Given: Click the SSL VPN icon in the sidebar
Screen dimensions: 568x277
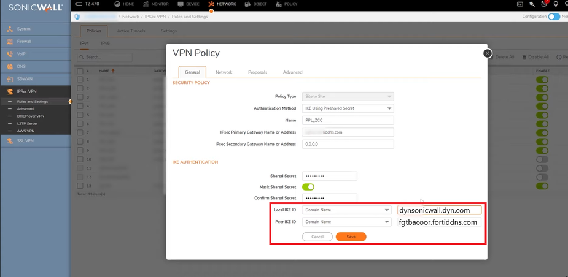Looking at the screenshot, I should 10,141.
